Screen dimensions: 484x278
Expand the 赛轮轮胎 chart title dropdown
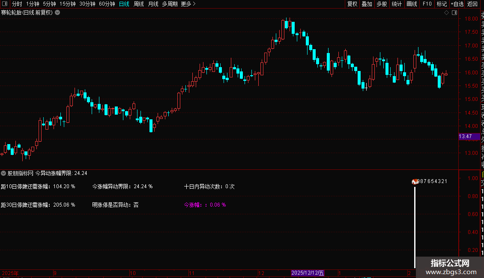pos(57,13)
